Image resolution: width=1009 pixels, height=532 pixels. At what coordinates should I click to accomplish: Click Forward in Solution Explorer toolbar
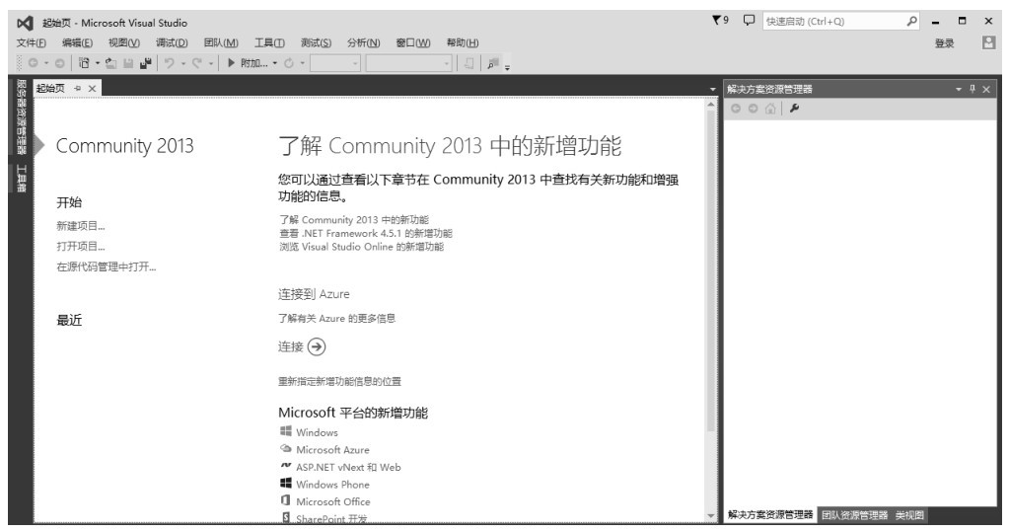[x=753, y=109]
